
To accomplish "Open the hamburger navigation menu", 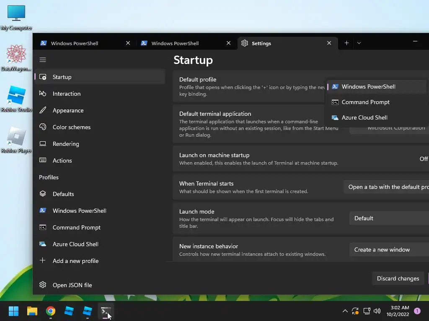I will (43, 60).
